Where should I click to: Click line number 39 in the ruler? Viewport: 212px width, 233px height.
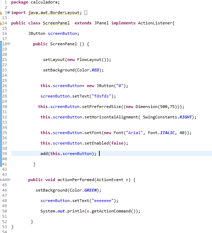click(x=5, y=154)
